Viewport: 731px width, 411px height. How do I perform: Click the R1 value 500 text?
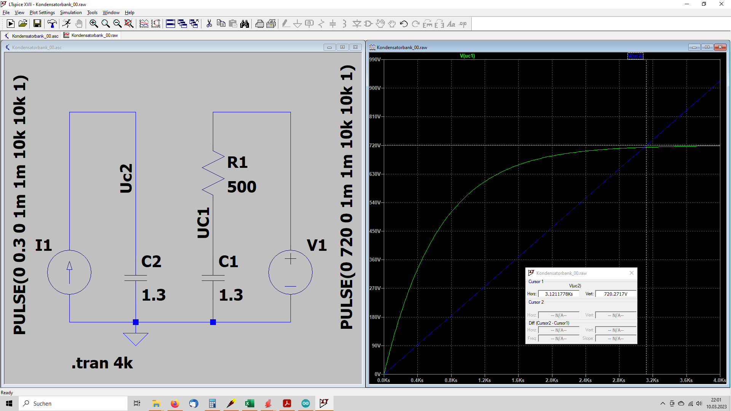242,187
